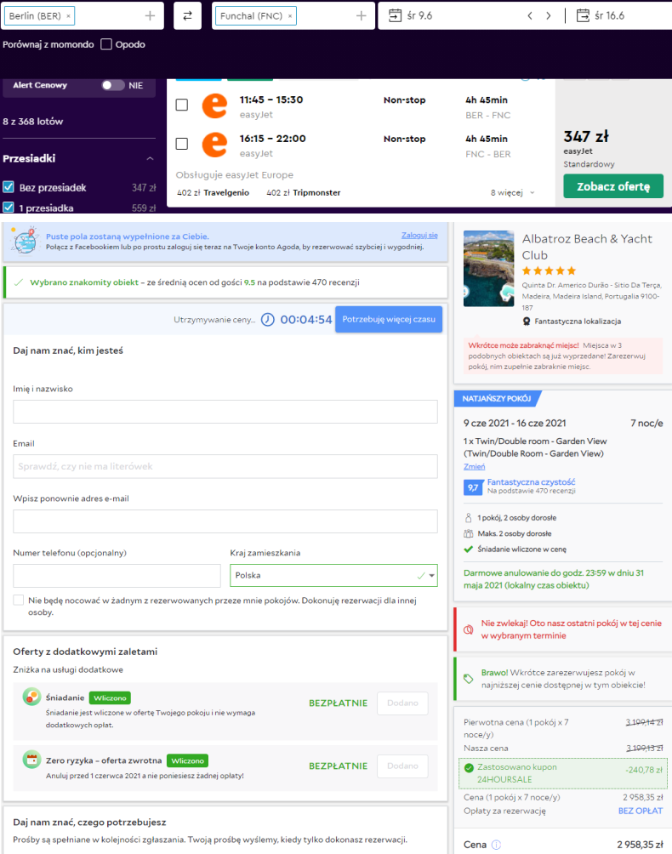Add another destination airport with plus icon
672x854 pixels.
click(361, 16)
